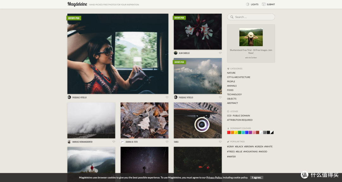Open the #MOUNTAINS tag
Image resolution: width=342 pixels, height=182 pixels.
click(x=250, y=152)
